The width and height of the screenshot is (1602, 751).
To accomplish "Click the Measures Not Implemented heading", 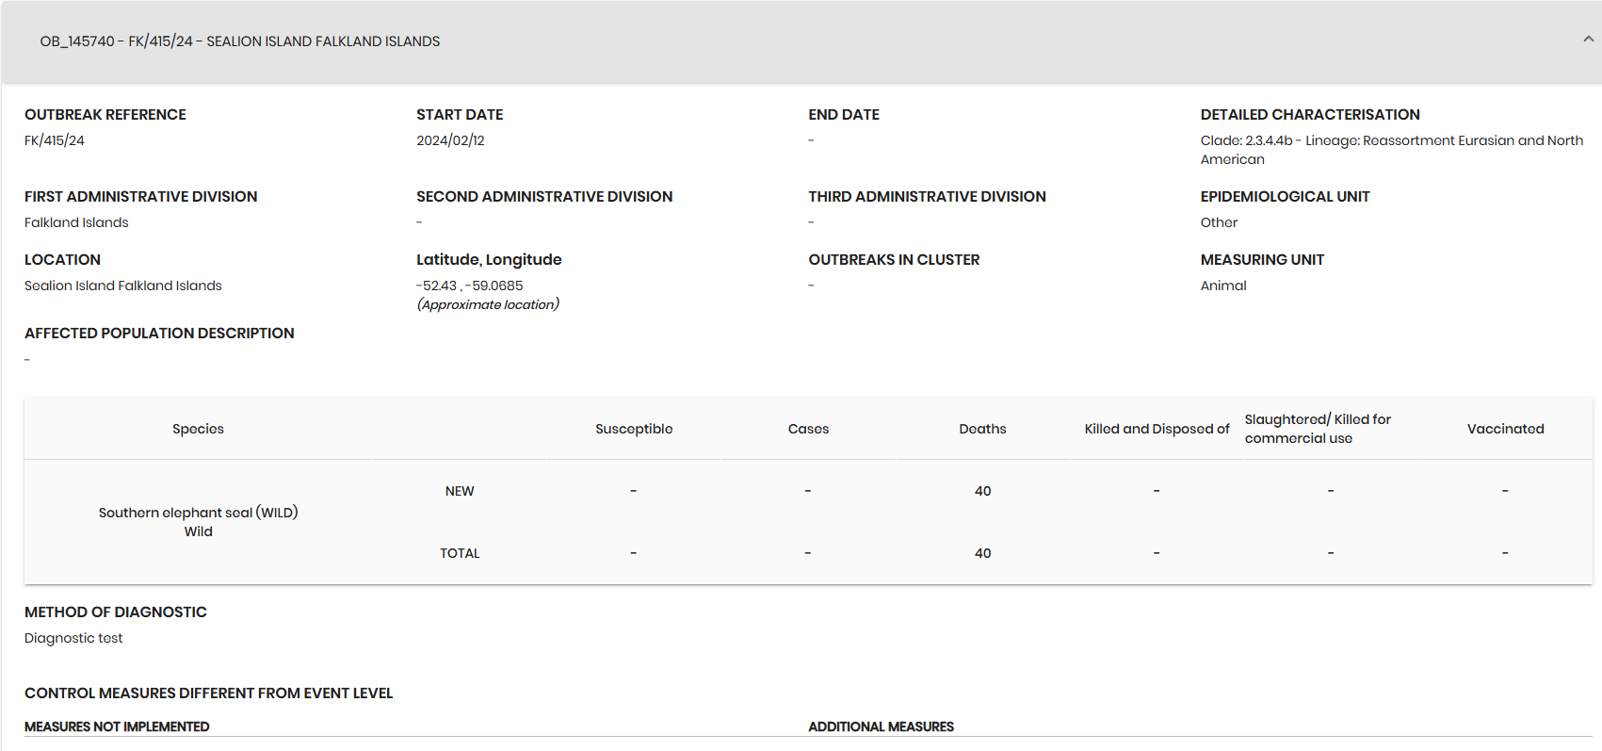I will [x=117, y=727].
